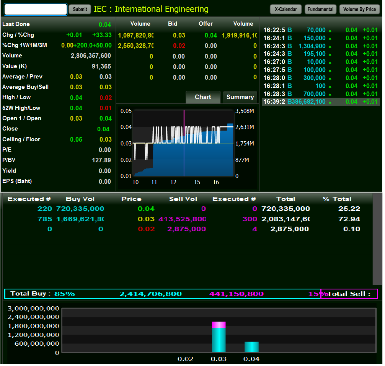Click the P/BV value '127.89'
The image size is (385, 366).
pyautogui.click(x=101, y=160)
